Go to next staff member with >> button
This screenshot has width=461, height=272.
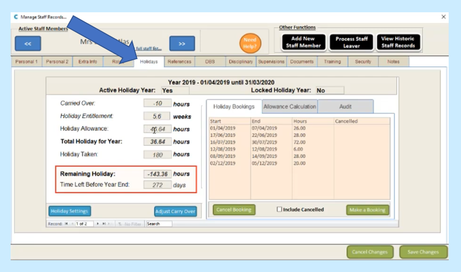[x=182, y=44]
